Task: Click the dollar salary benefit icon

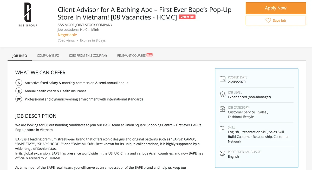Action: coord(19,83)
